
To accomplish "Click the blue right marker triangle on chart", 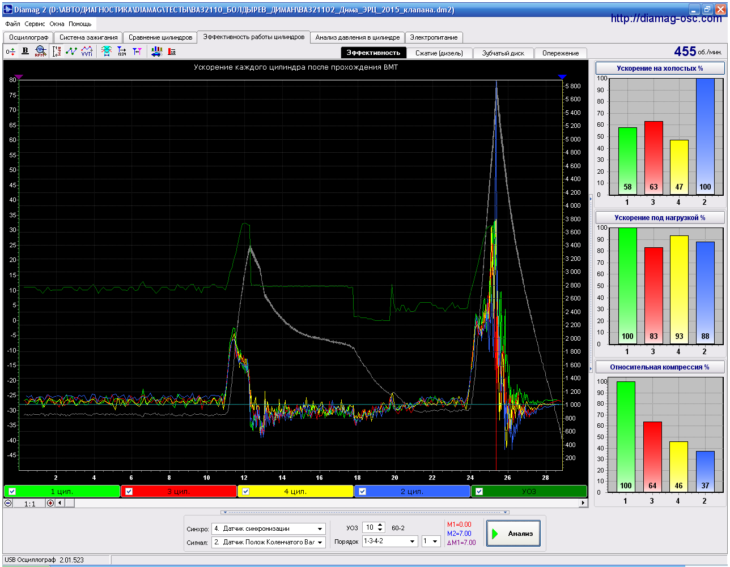I will tap(562, 77).
